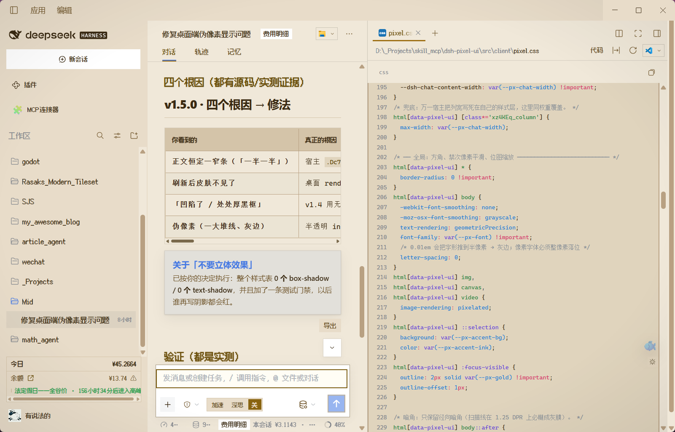Set mode toggle to 关

(255, 405)
